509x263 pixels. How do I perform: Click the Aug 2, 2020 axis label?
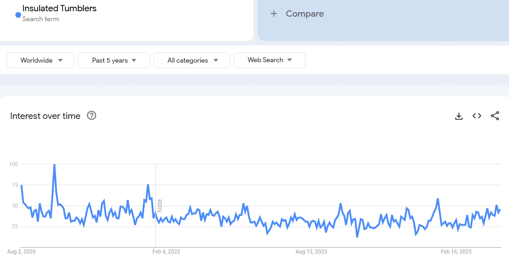point(21,252)
